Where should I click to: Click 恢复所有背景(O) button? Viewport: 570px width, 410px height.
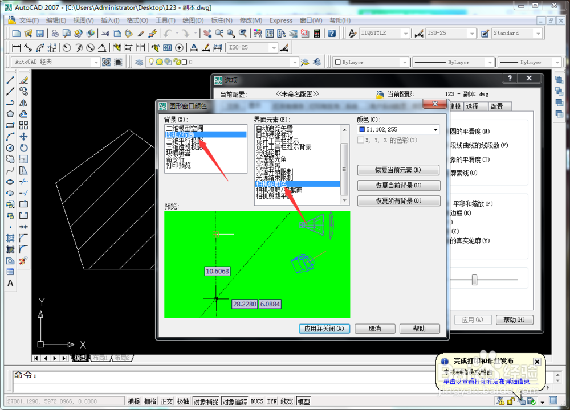398,201
